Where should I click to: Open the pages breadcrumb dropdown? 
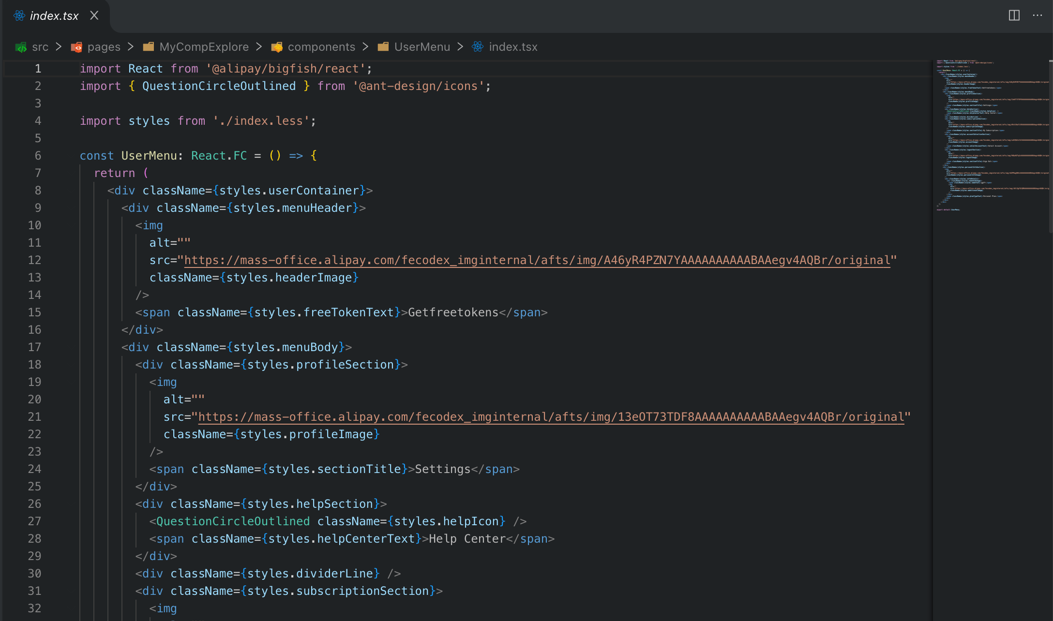pyautogui.click(x=104, y=47)
